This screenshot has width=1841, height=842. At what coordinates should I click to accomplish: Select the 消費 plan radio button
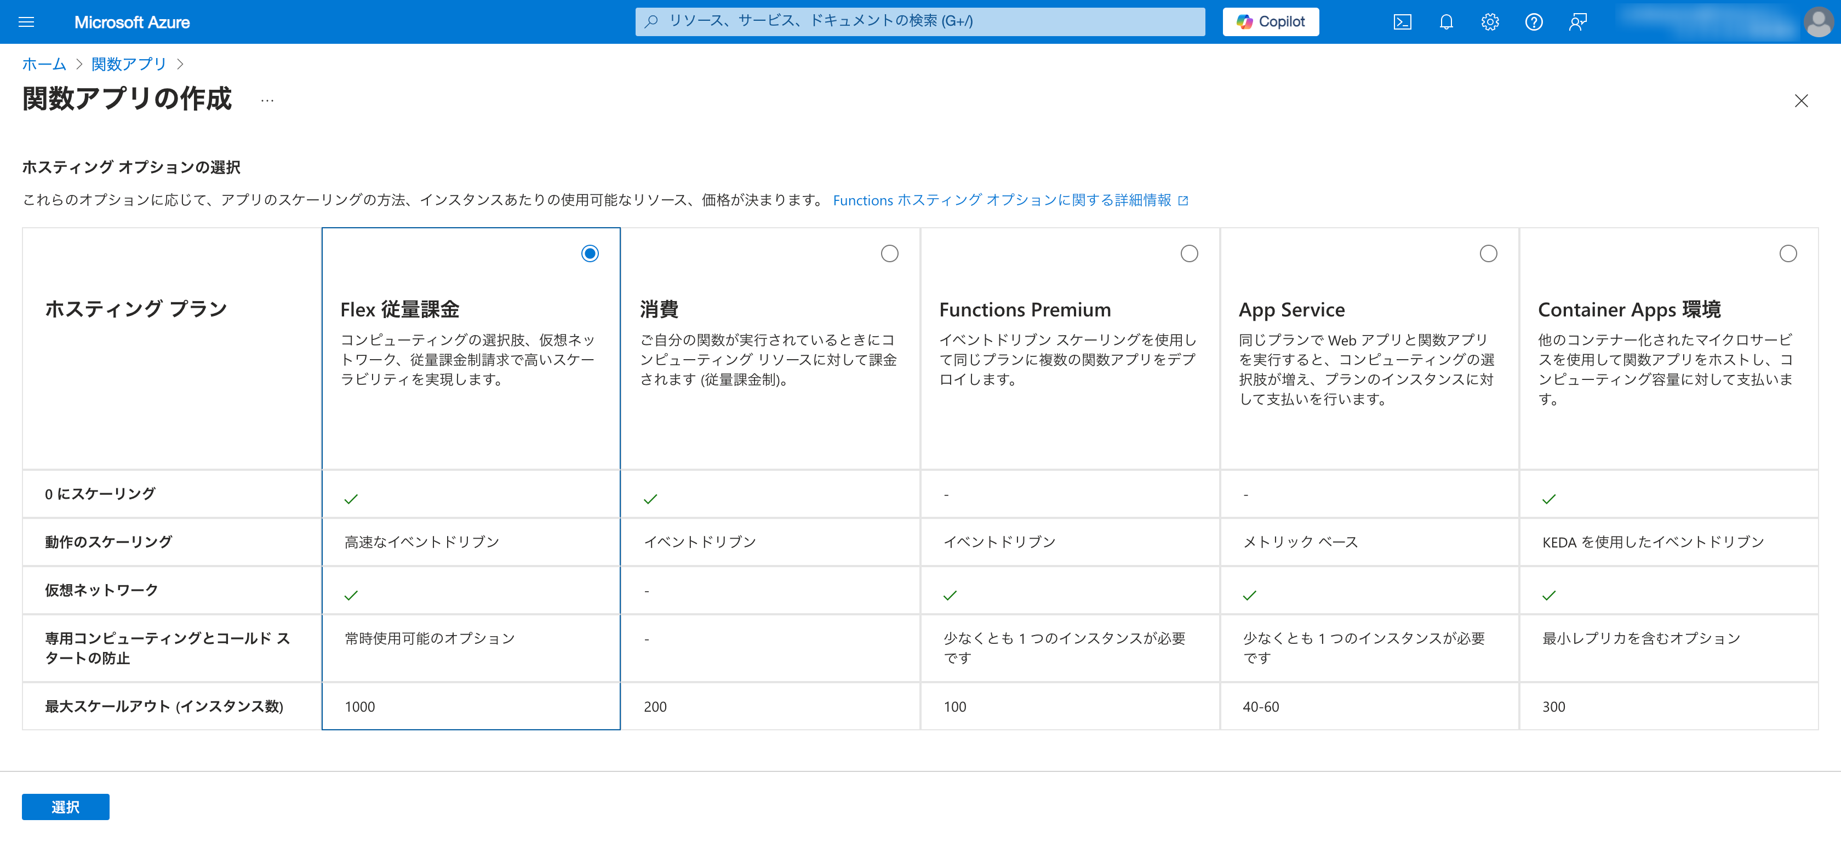(889, 253)
